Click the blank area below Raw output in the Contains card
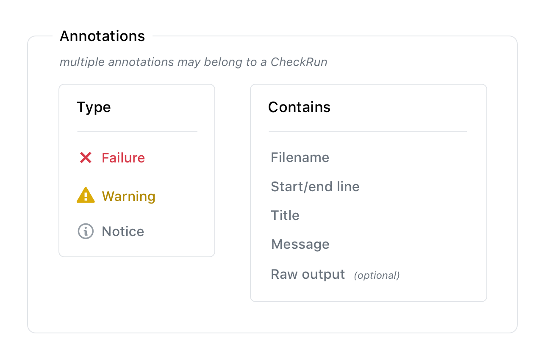 [x=368, y=292]
